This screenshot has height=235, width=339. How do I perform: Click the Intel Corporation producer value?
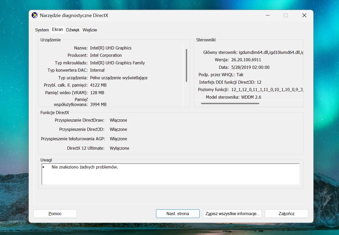click(x=106, y=55)
